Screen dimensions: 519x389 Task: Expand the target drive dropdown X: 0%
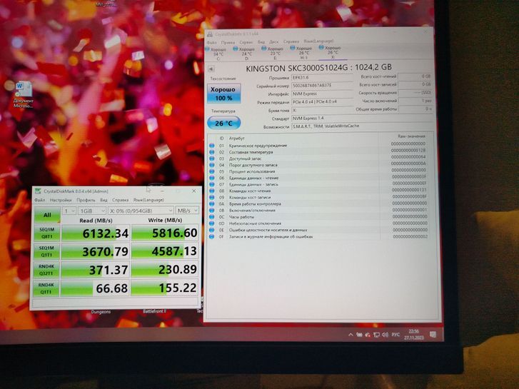(140, 211)
